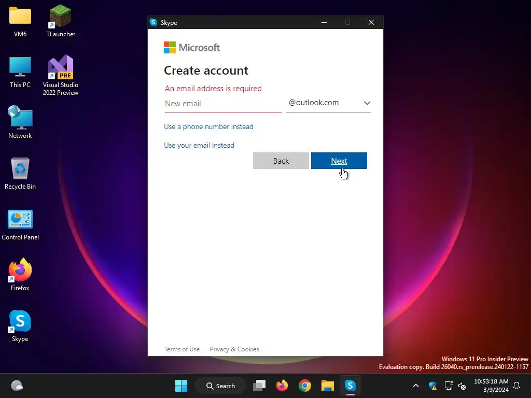Open the clock and date flyout
The width and height of the screenshot is (531, 398).
tap(491, 386)
